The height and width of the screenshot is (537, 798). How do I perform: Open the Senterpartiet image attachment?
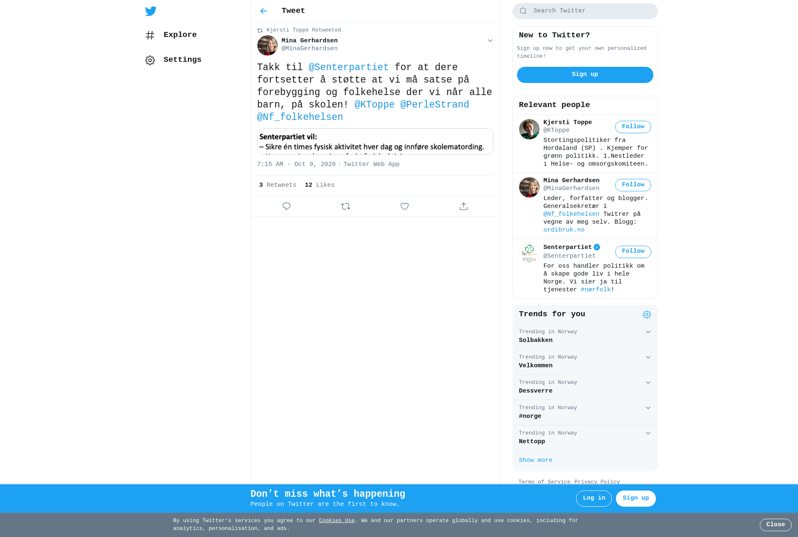[375, 142]
